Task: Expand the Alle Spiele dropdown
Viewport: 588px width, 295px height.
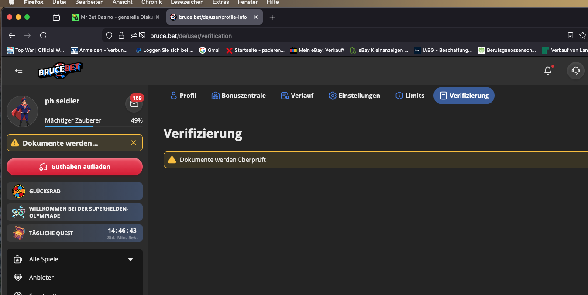Action: (x=130, y=260)
